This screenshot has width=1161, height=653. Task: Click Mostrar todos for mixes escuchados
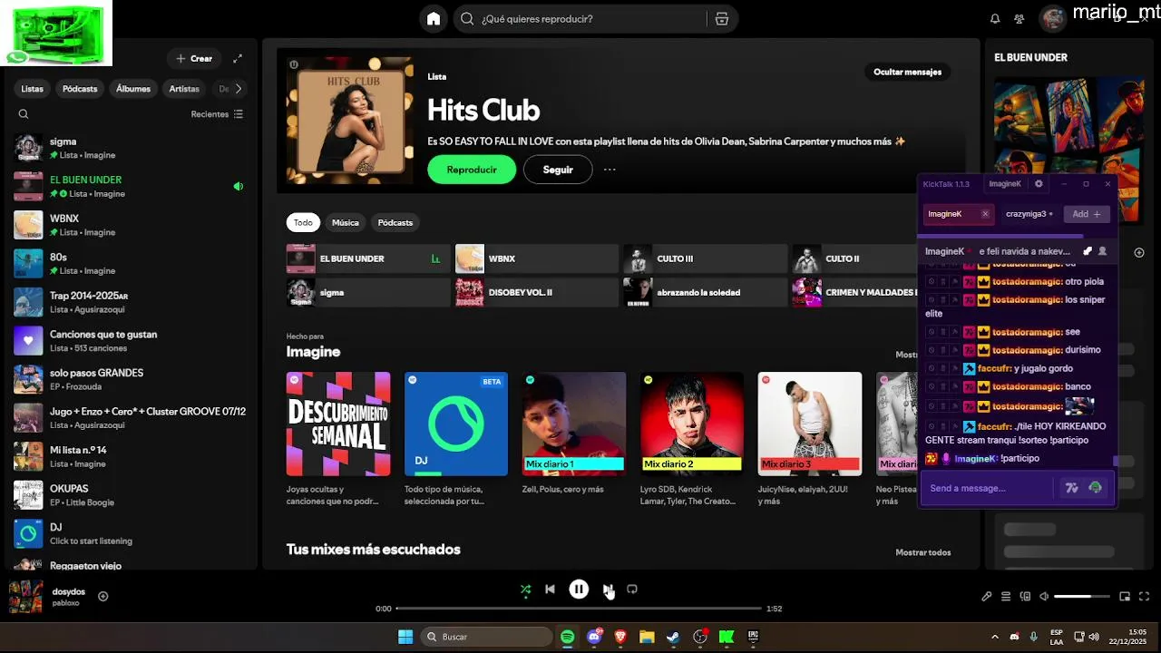coord(923,552)
